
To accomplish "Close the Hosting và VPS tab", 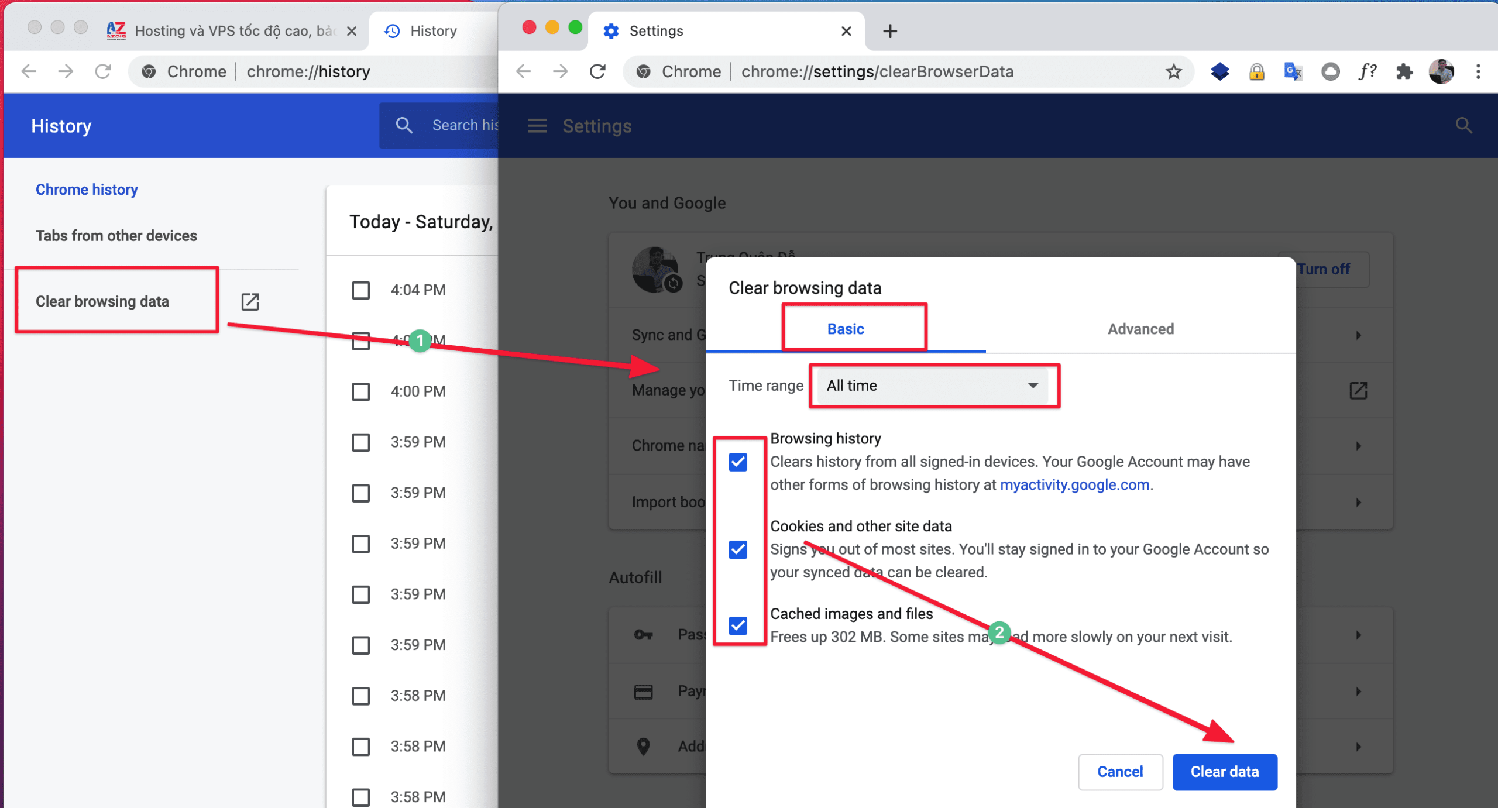I will pos(352,31).
